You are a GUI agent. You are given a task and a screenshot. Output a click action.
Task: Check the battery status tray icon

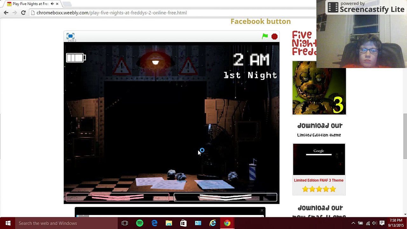(x=360, y=223)
